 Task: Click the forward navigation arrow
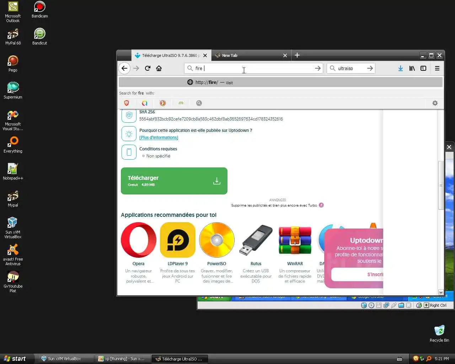point(136,68)
